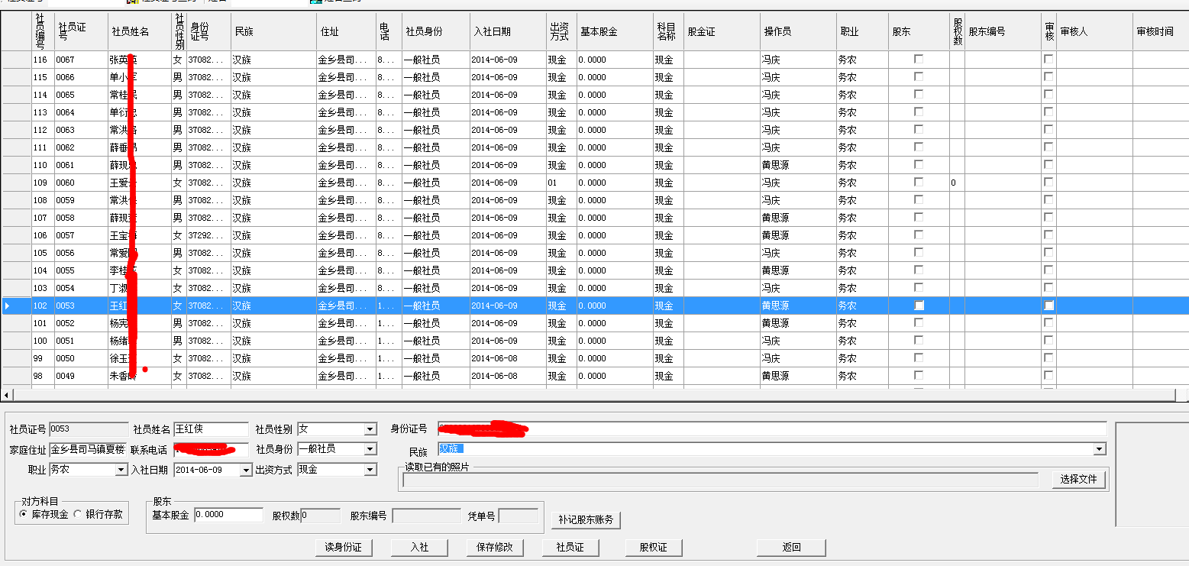The width and height of the screenshot is (1189, 566).
Task: Click the 选择文件 button
Action: coord(1078,480)
